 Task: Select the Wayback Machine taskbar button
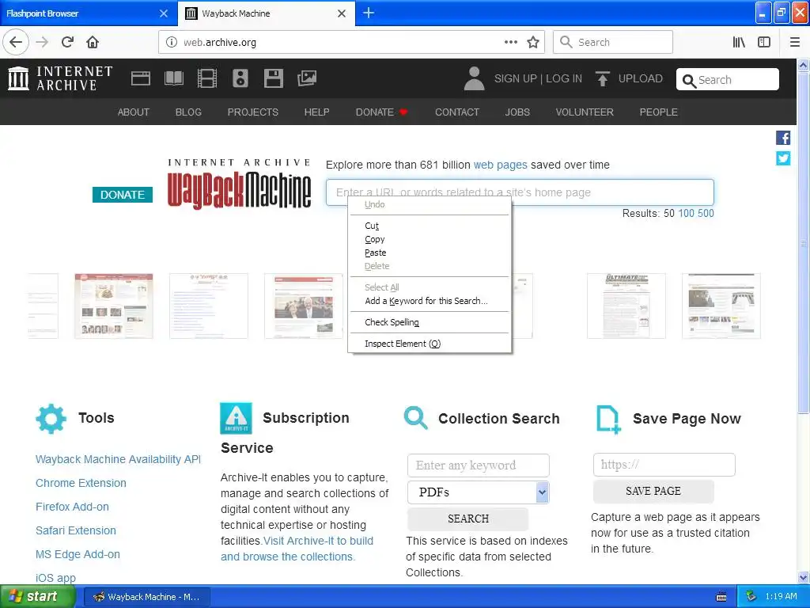click(x=146, y=597)
